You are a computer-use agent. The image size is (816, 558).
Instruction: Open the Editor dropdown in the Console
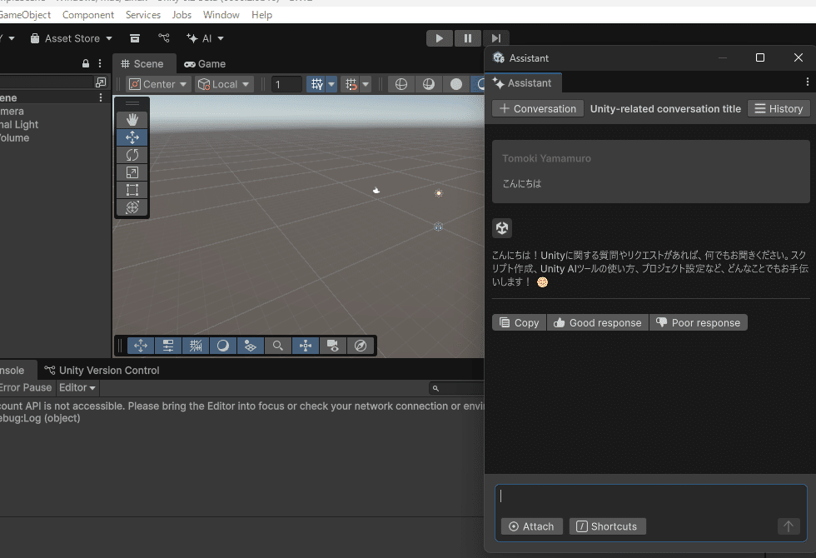coord(77,387)
